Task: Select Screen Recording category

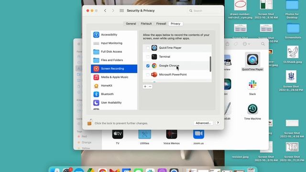Action: [x=114, y=69]
